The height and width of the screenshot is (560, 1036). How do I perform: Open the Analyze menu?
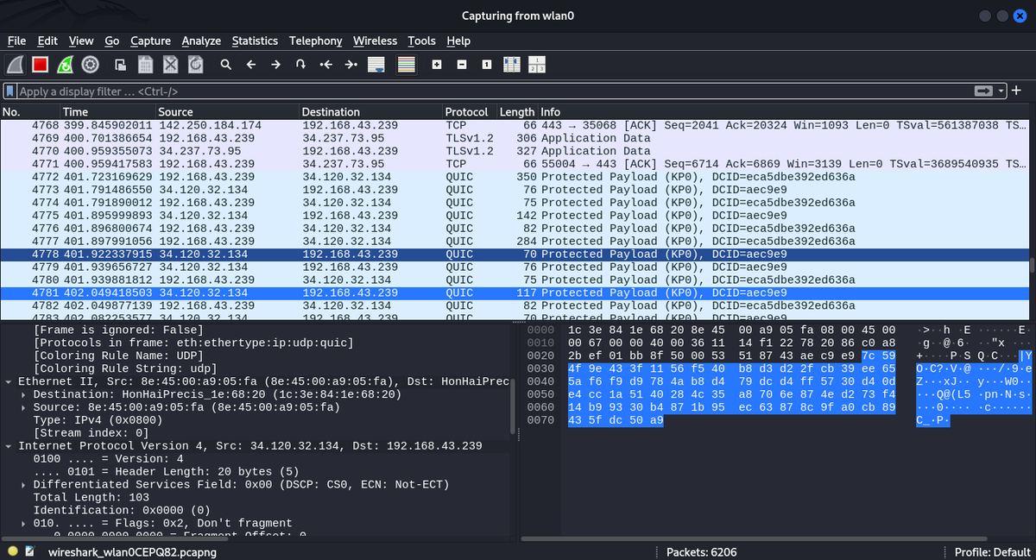pyautogui.click(x=201, y=41)
